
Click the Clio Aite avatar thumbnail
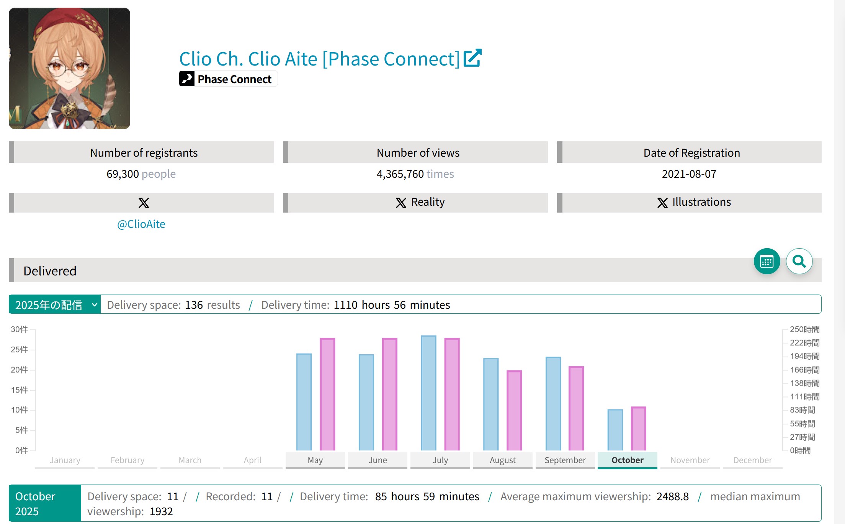[x=69, y=68]
